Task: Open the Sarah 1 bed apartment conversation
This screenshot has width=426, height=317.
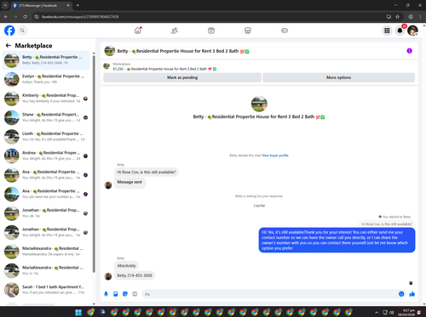Action: pyautogui.click(x=46, y=290)
